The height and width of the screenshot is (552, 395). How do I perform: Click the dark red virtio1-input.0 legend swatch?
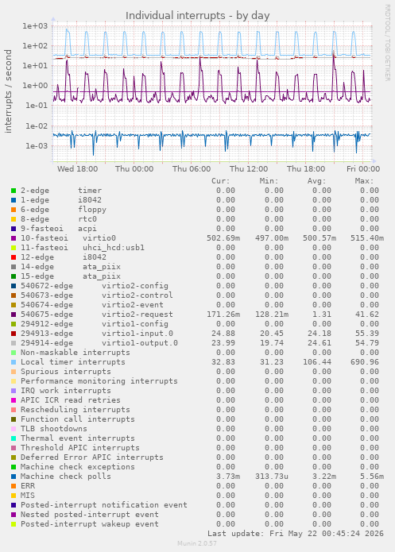tap(14, 334)
